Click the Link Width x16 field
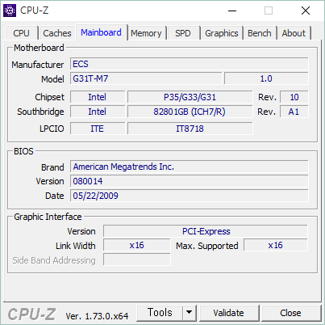This screenshot has width=325, height=325. point(137,245)
